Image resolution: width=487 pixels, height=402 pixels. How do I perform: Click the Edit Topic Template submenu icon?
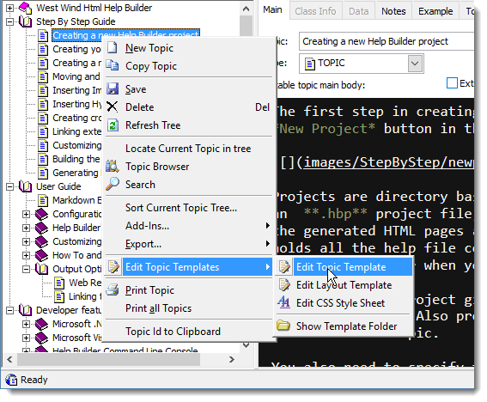(x=284, y=267)
